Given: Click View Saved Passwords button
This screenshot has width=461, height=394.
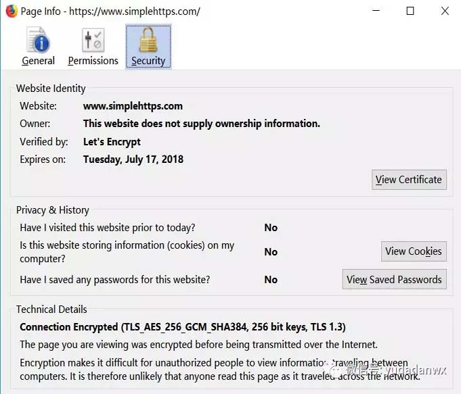Looking at the screenshot, I should pyautogui.click(x=394, y=279).
